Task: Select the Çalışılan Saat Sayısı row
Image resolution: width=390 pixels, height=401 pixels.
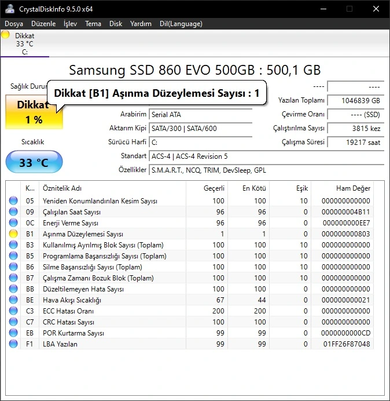Action: pos(190,212)
